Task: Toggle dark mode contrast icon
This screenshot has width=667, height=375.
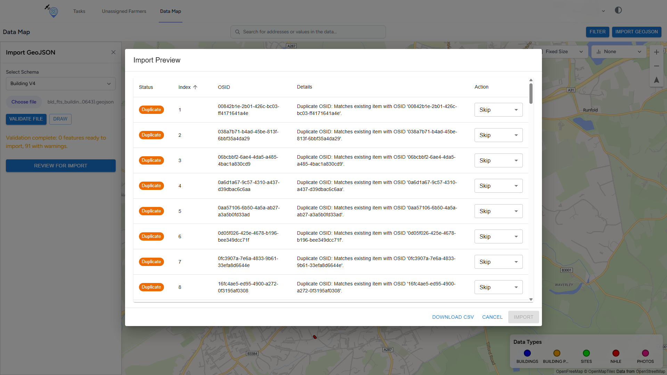Action: point(618,10)
